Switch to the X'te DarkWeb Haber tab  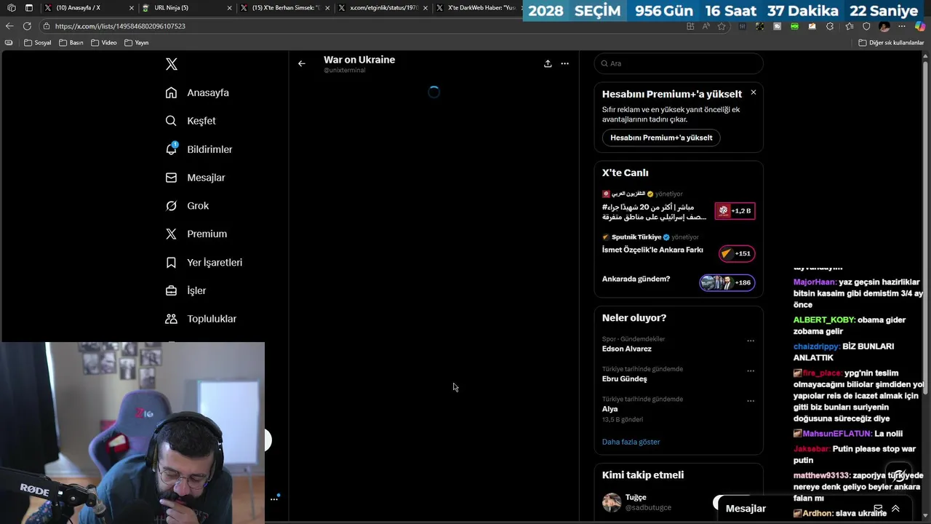point(476,7)
